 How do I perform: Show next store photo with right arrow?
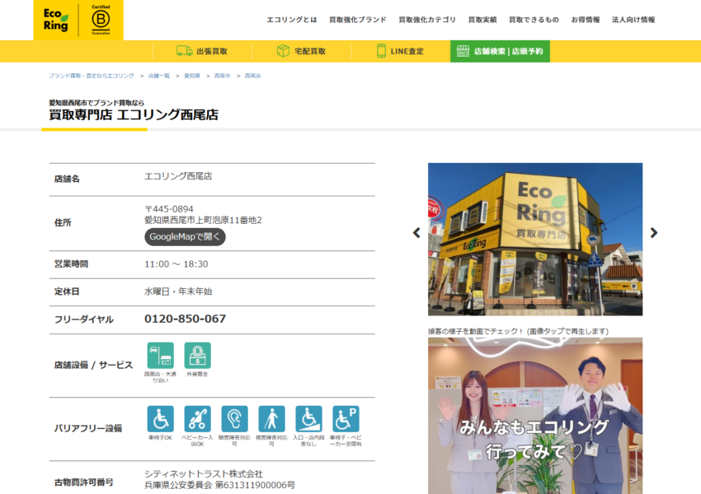(654, 232)
